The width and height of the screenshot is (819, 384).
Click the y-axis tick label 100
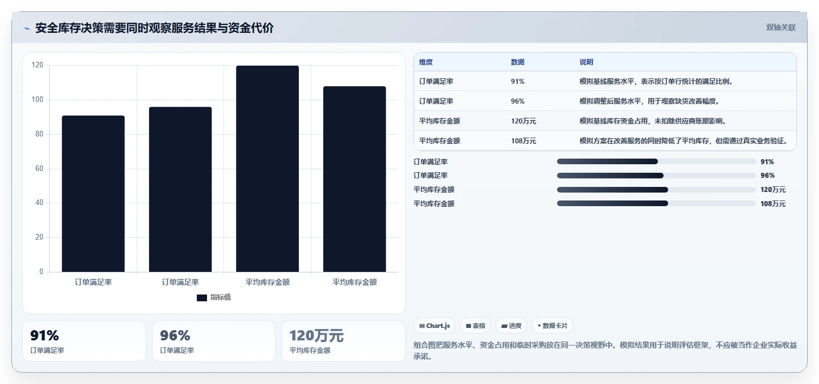coord(37,100)
